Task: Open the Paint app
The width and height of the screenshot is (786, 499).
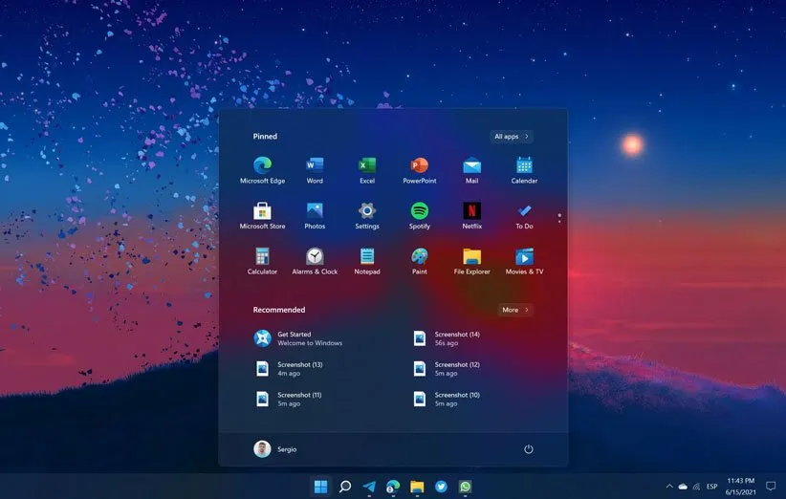Action: pos(419,257)
